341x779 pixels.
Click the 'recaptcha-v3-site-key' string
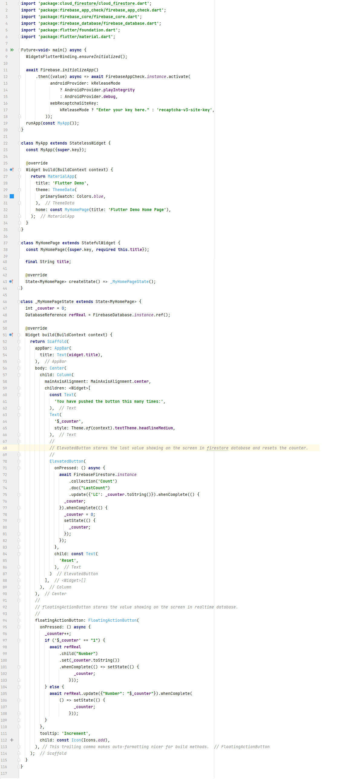point(184,110)
